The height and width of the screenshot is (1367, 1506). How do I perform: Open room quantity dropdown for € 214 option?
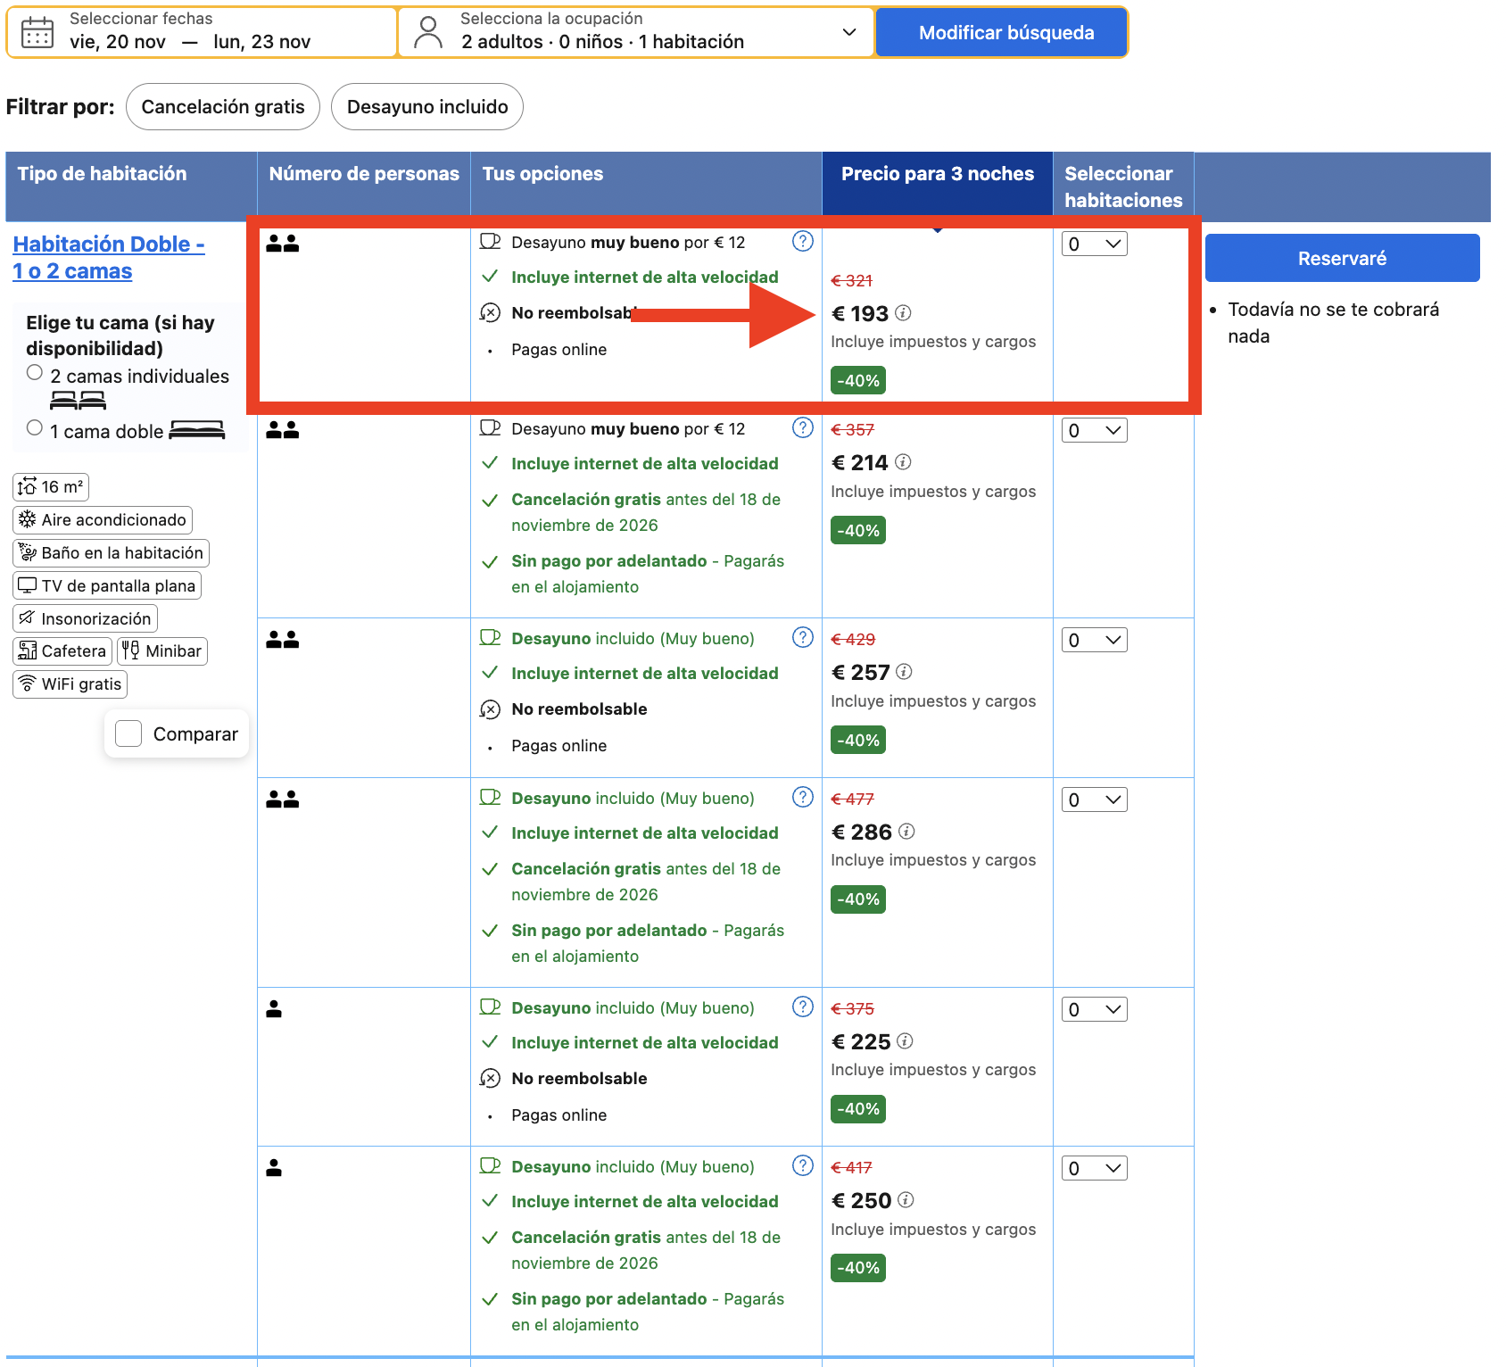(1095, 430)
